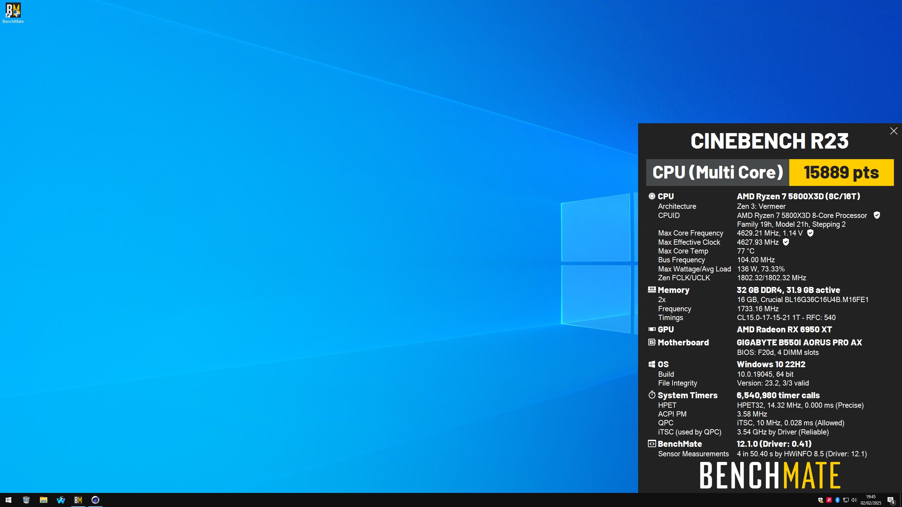This screenshot has height=507, width=902.
Task: Click the '77 °C' max core temp
Action: coord(746,251)
